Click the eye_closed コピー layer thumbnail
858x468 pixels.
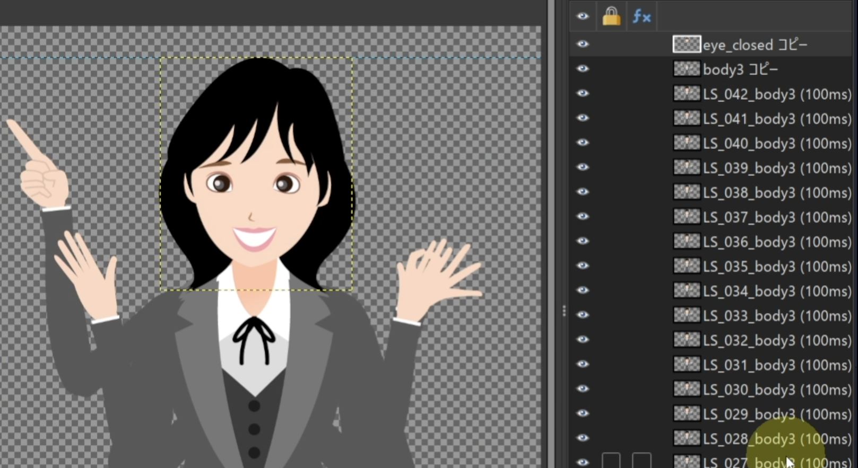[686, 44]
